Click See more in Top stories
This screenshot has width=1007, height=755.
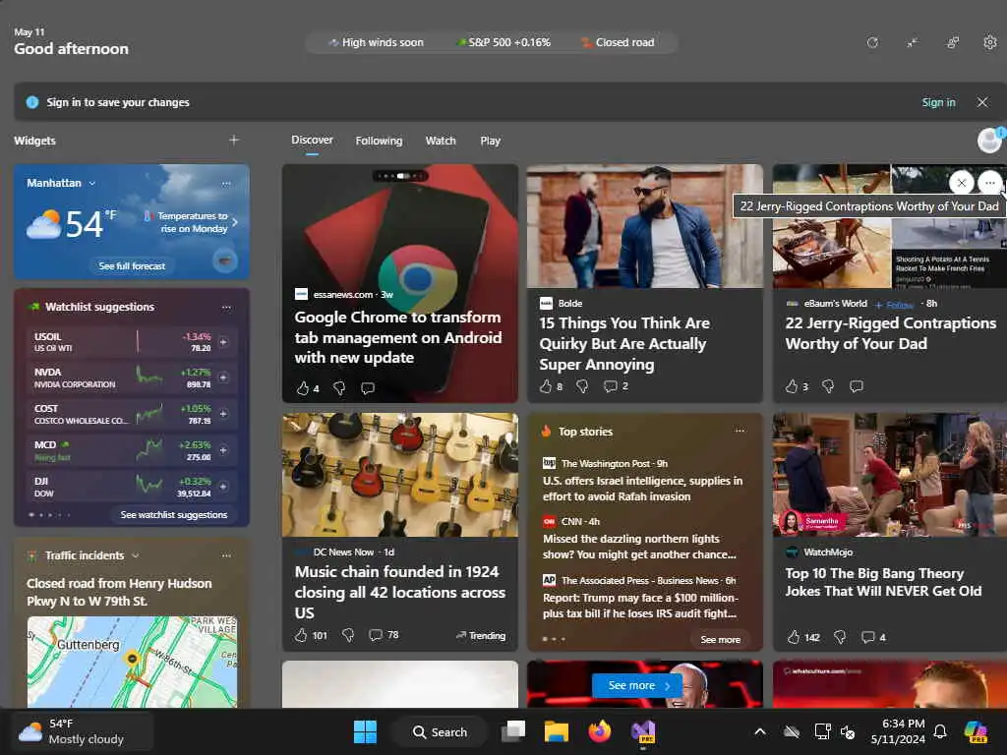720,639
